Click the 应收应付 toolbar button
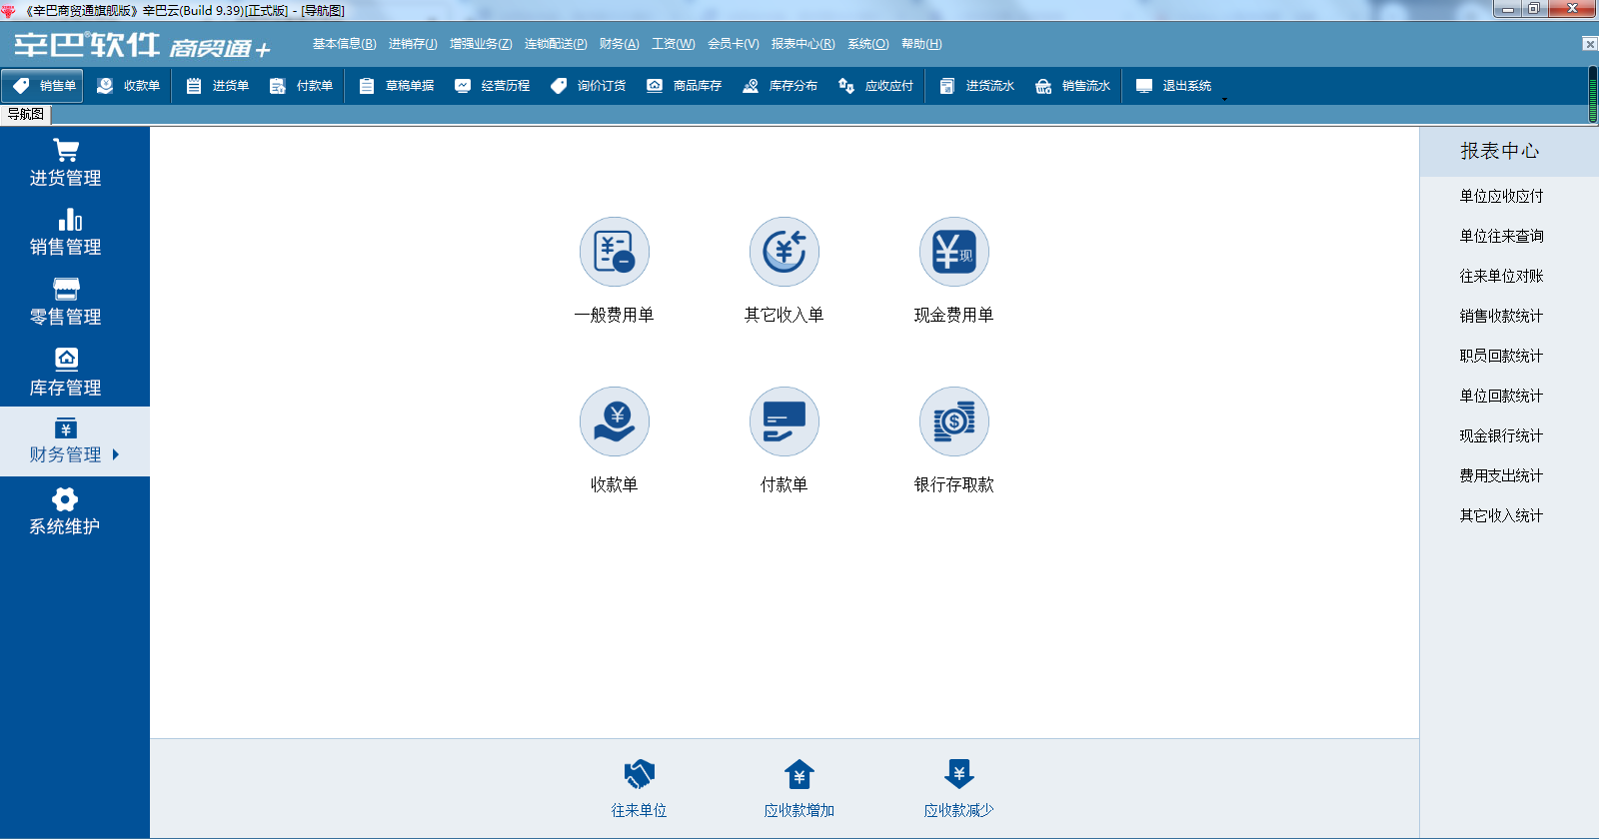Viewport: 1599px width, 839px height. coord(875,86)
